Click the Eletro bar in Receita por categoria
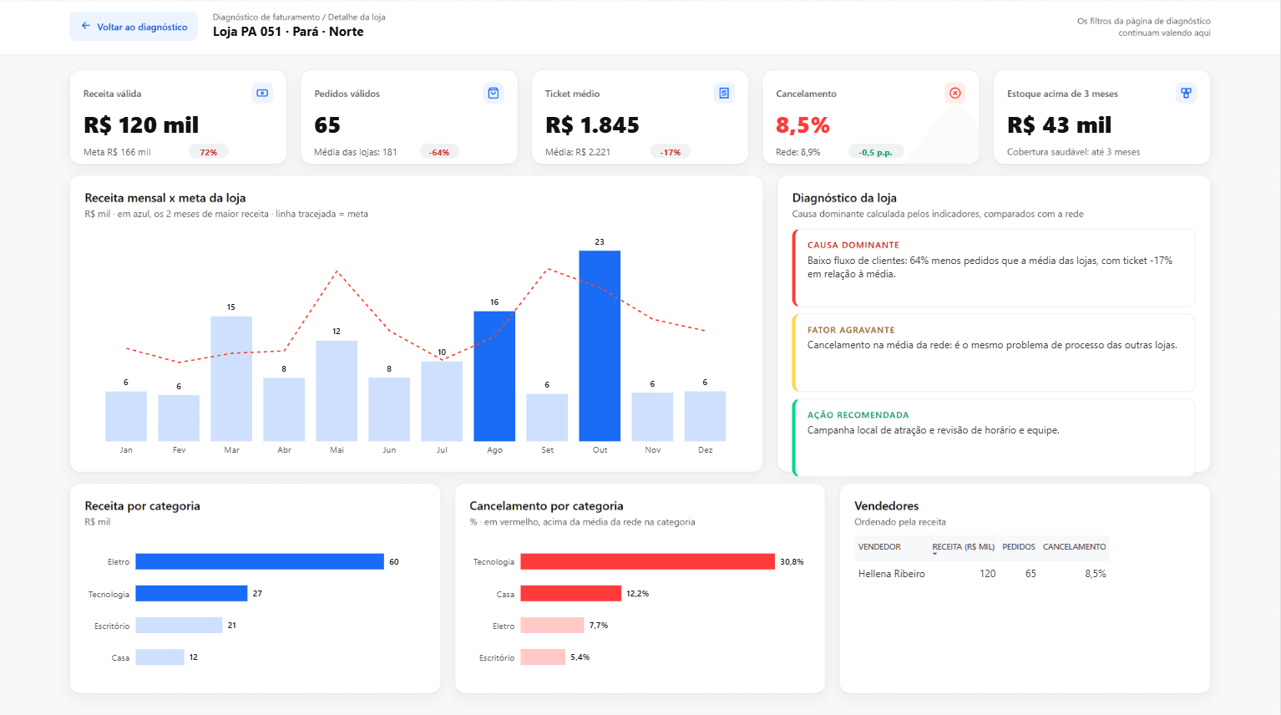Image resolution: width=1281 pixels, height=715 pixels. (260, 562)
